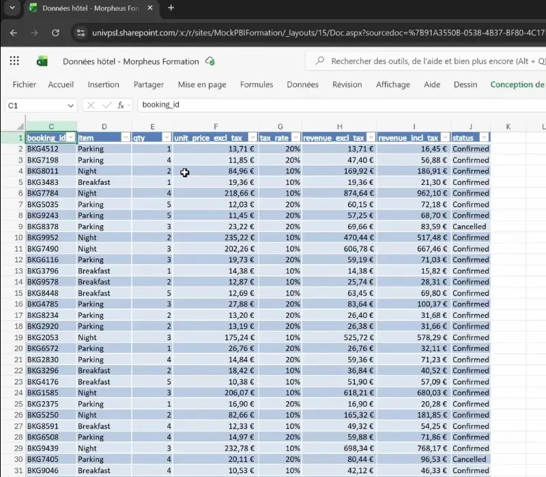Select cell BKG4512

51,149
